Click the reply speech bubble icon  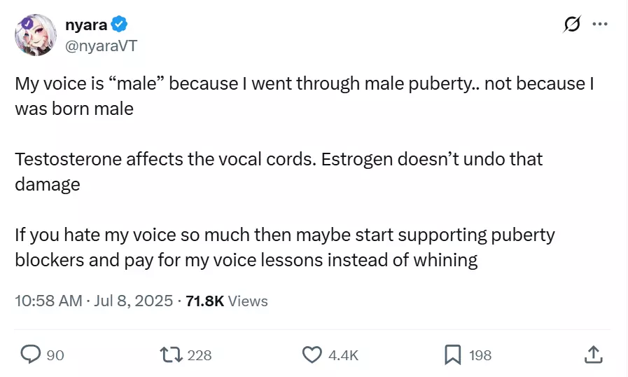[x=31, y=355]
